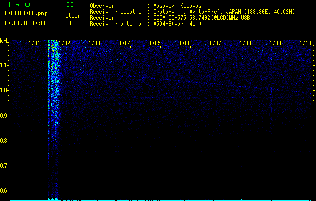Click the Receiving antenna label

tap(116, 24)
